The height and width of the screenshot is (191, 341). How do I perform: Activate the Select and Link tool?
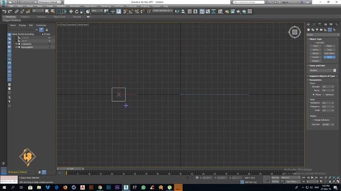17,12
